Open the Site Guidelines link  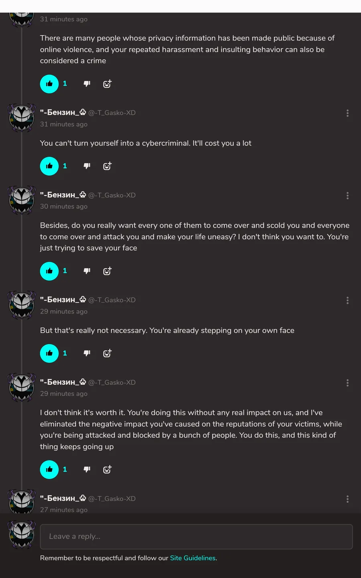(x=193, y=558)
